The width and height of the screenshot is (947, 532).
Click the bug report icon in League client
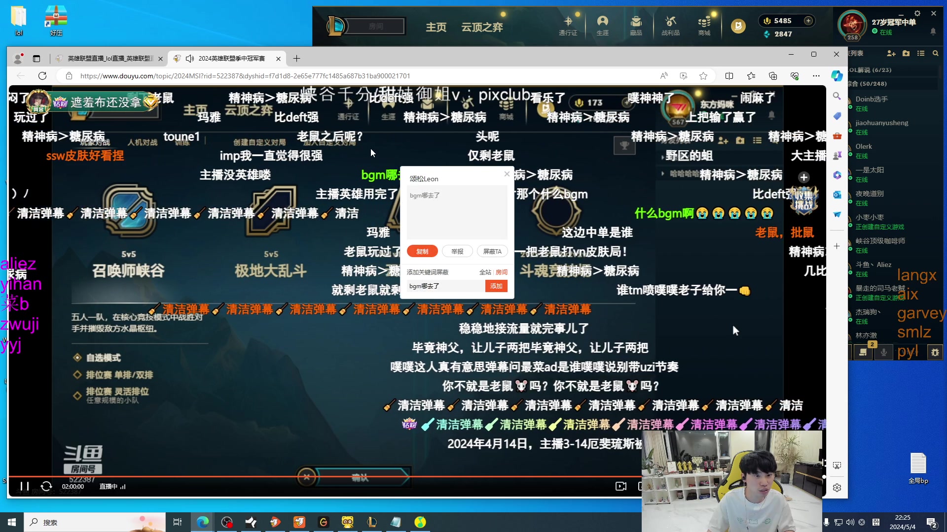pyautogui.click(x=935, y=352)
